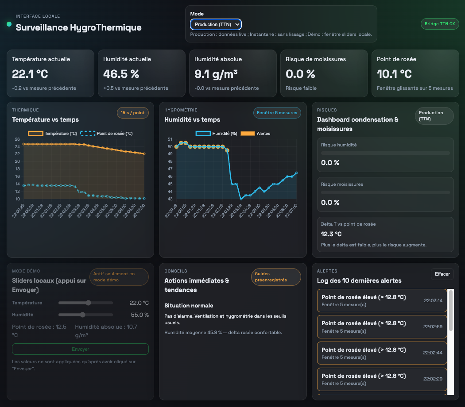Click the Risque humidité progress bar
This screenshot has width=465, height=407.
click(385, 153)
